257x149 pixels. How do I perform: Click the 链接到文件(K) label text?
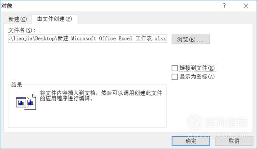click(197, 68)
